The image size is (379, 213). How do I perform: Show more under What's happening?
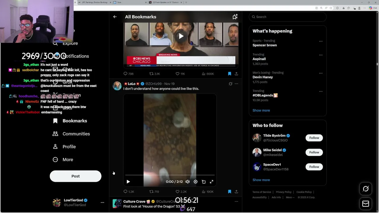(261, 110)
